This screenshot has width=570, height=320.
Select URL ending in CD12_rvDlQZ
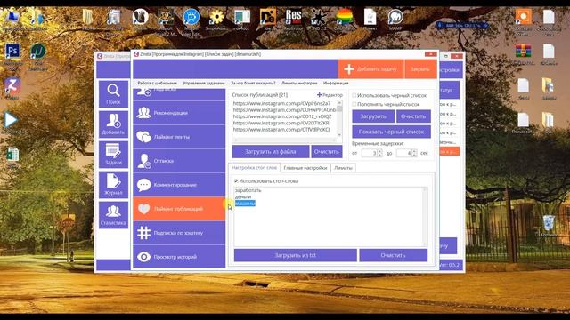282,116
